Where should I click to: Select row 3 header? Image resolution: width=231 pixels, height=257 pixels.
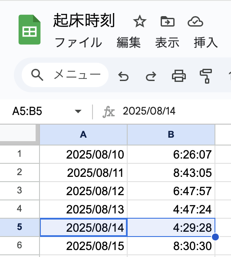pos(20,191)
